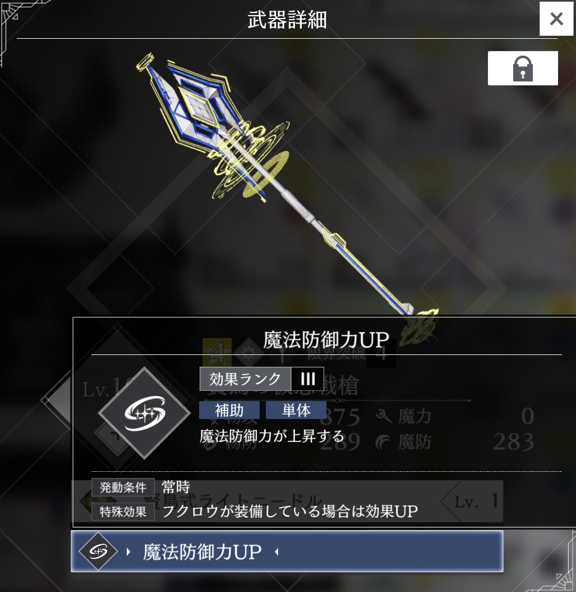Screen dimensions: 576x592
Task: Click the 効果ランク label
Action: [x=246, y=379]
